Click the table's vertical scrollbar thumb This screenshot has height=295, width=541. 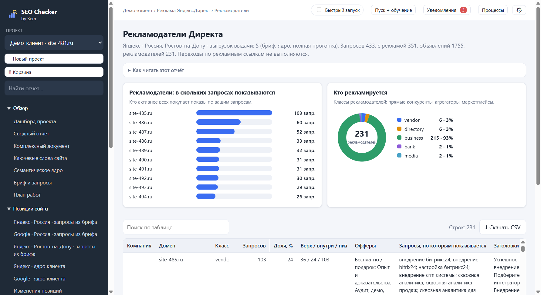(x=523, y=249)
